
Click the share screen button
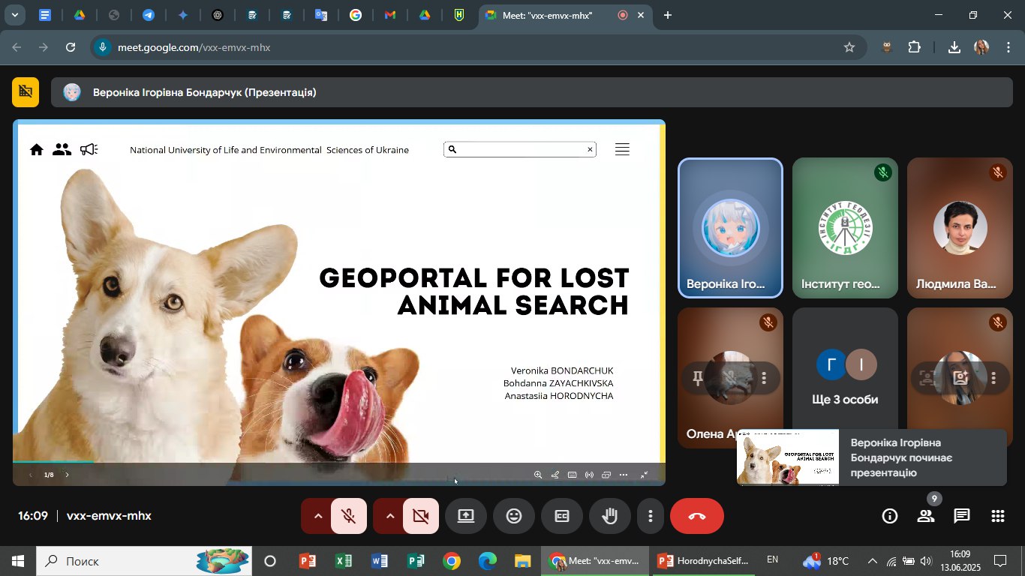pos(466,516)
